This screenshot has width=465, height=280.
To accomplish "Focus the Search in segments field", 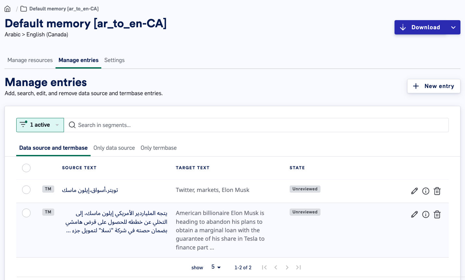I will click(x=256, y=125).
